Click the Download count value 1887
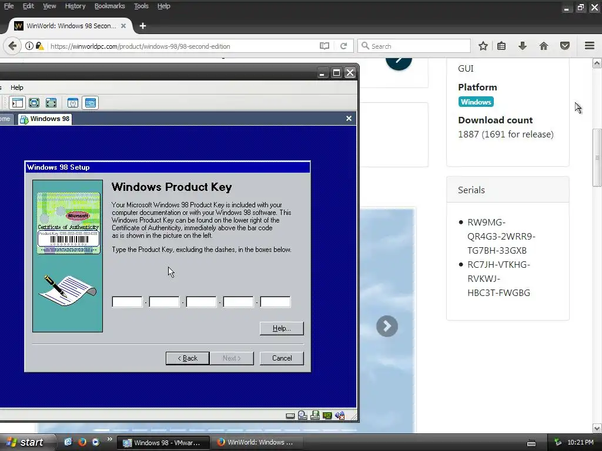The height and width of the screenshot is (451, 602). coord(468,134)
